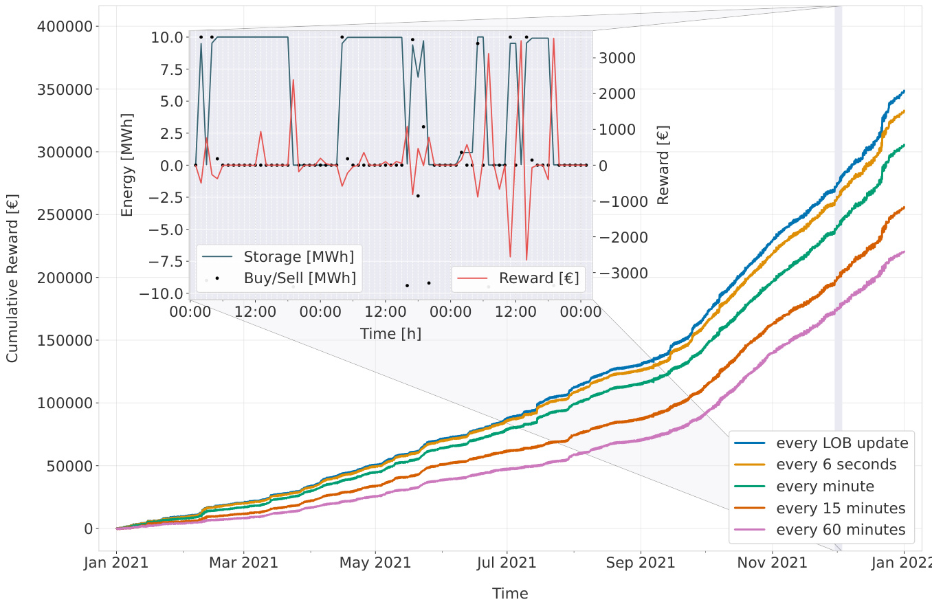This screenshot has height=602, width=932.
Task: Click the "3000" tick on inset Reward axis
Action: (x=617, y=58)
